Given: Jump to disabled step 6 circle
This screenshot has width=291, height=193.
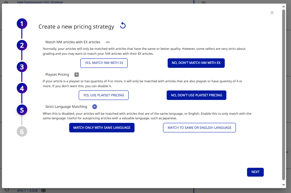Looking at the screenshot, I should coord(22,132).
